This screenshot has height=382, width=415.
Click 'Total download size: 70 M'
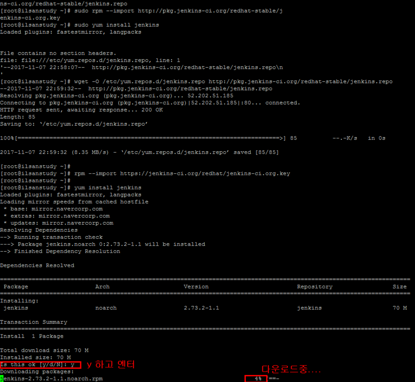(44, 350)
